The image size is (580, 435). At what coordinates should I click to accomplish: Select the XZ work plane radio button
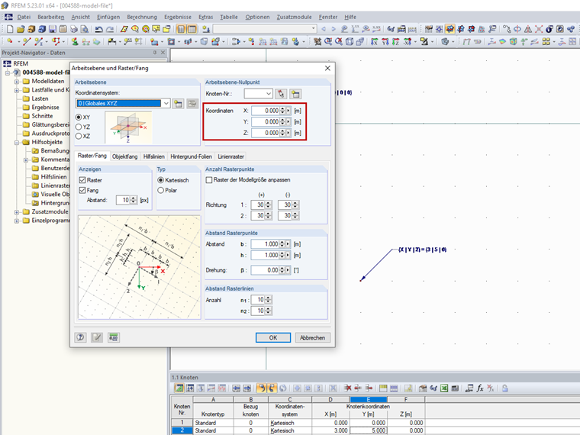[79, 136]
